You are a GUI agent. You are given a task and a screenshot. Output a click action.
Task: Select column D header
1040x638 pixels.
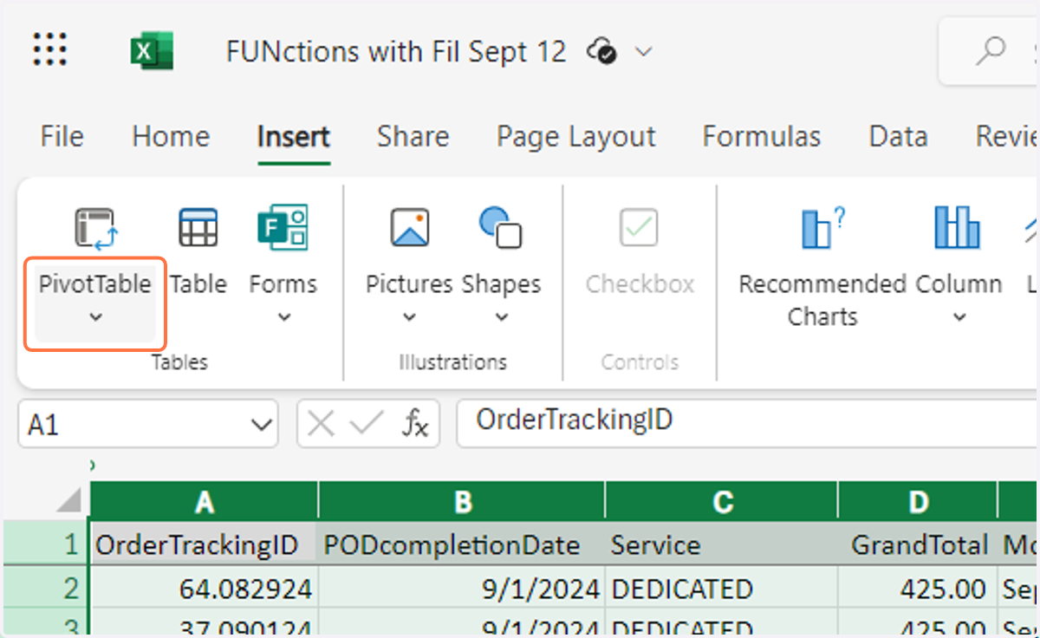(x=918, y=502)
